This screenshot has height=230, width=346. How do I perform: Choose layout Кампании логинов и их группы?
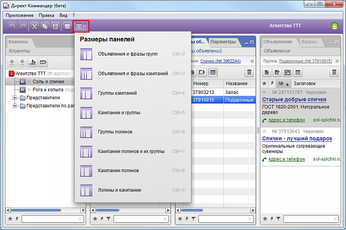pos(133,151)
